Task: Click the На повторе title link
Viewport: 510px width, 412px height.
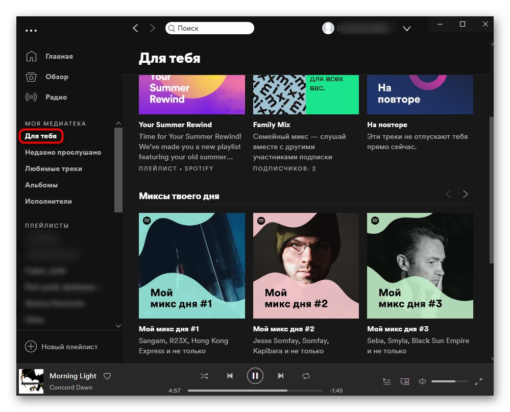Action: click(x=387, y=125)
